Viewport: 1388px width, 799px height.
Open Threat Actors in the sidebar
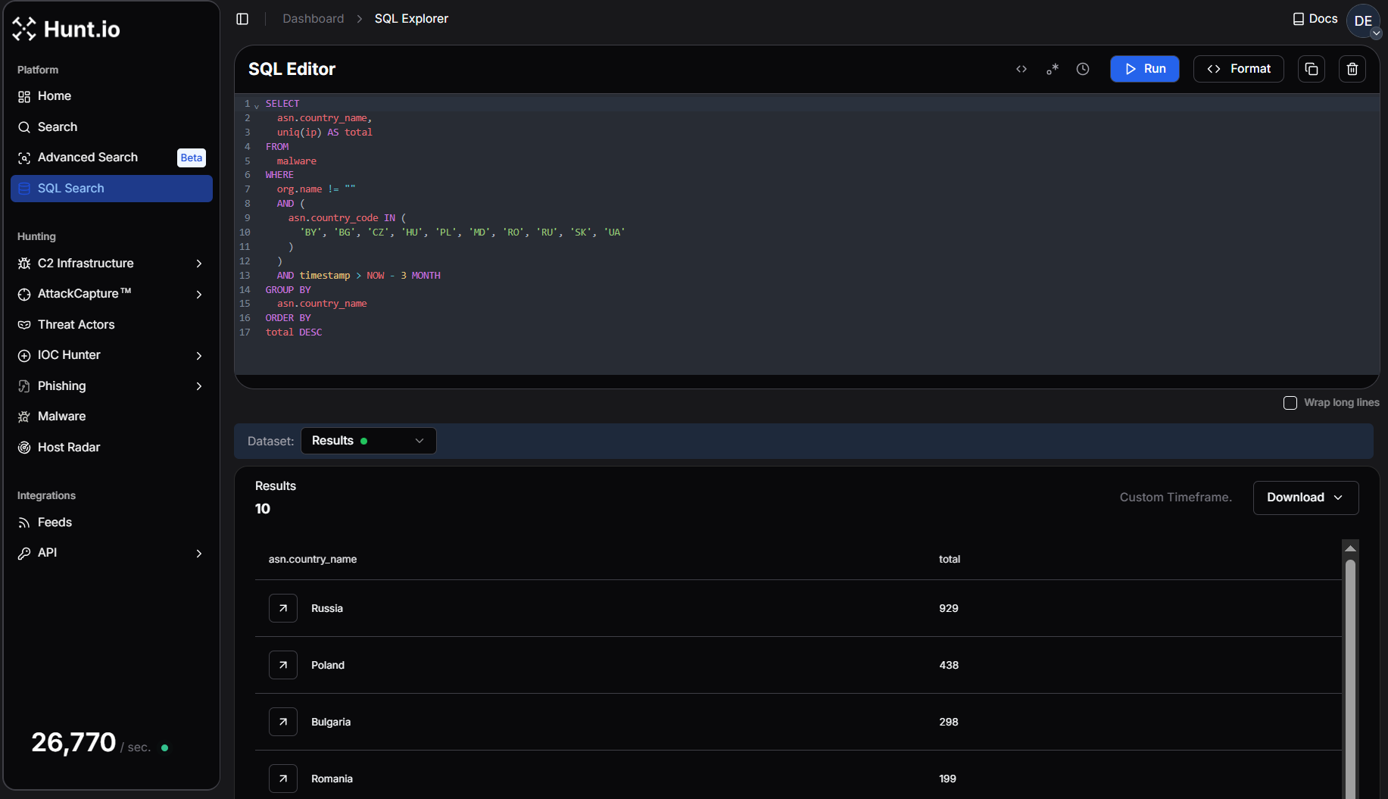tap(111, 325)
